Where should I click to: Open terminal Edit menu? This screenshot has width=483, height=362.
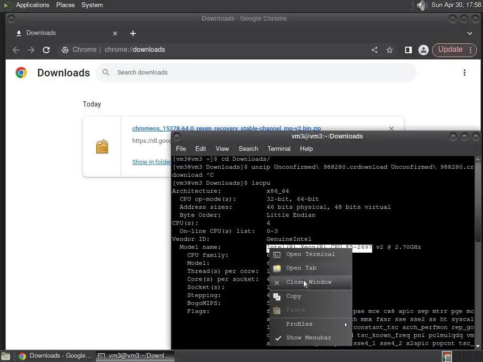200,148
